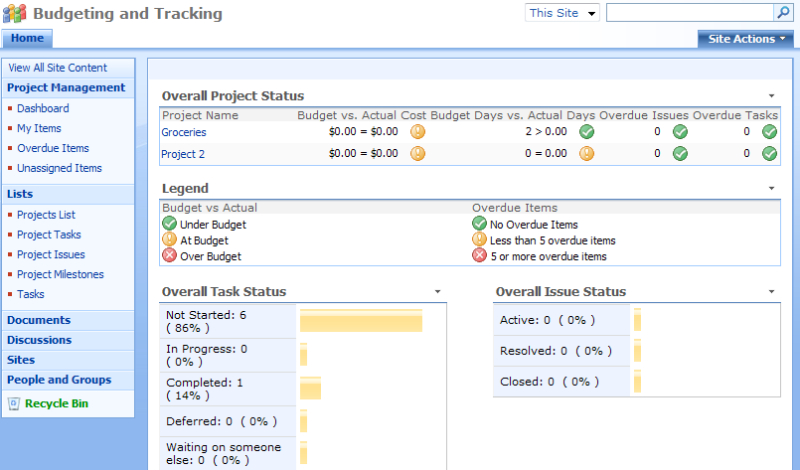Open the This Site scope dropdown

pyautogui.click(x=562, y=13)
